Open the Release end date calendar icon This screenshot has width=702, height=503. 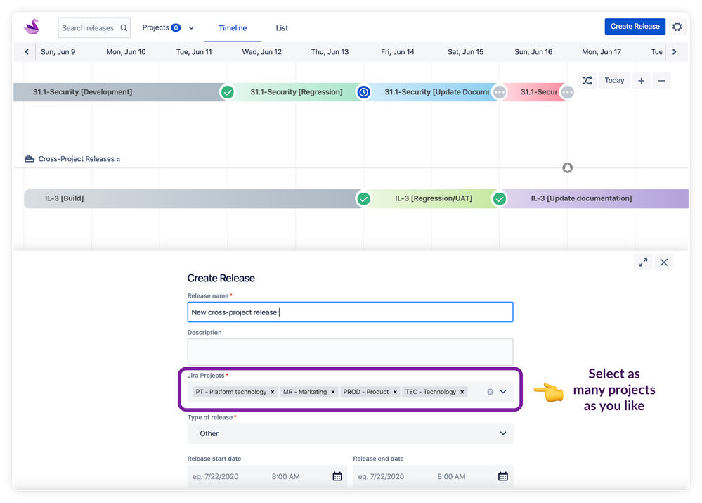tap(503, 476)
